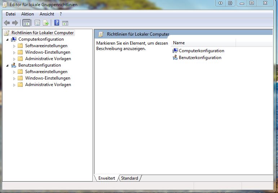The height and width of the screenshot is (193, 278).
Task: Click the title bar button beside double-arrow
Action: pyautogui.click(x=230, y=3)
